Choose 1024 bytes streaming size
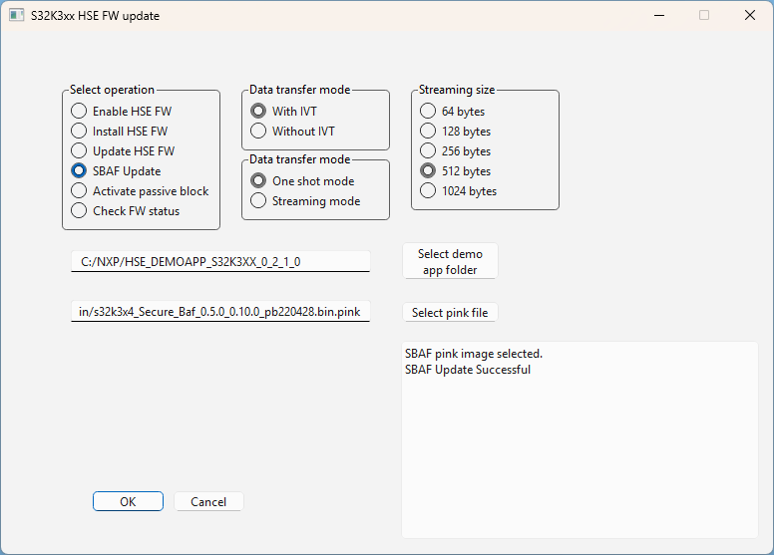 tap(429, 191)
